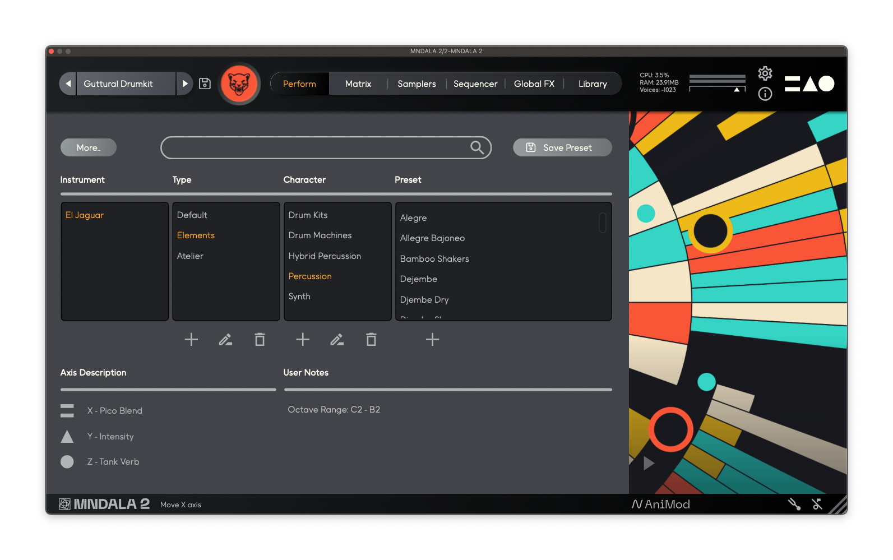The height and width of the screenshot is (560, 893).
Task: Click the plus icon under Type column
Action: pos(191,340)
